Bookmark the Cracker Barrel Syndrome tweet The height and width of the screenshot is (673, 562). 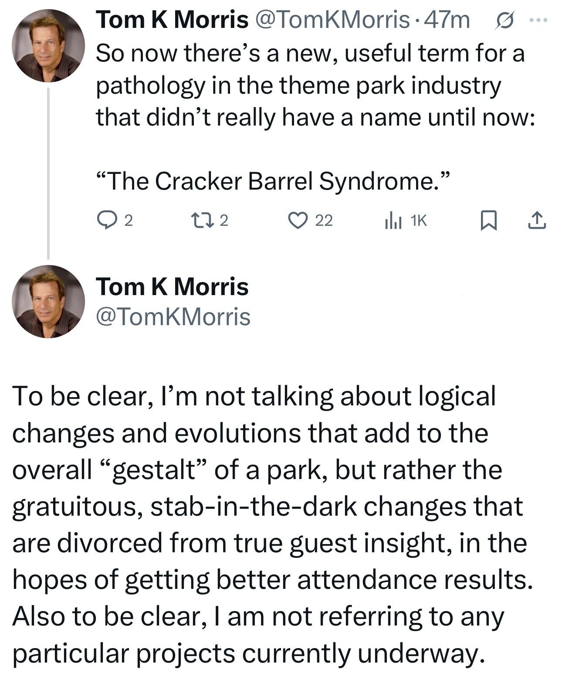point(489,221)
